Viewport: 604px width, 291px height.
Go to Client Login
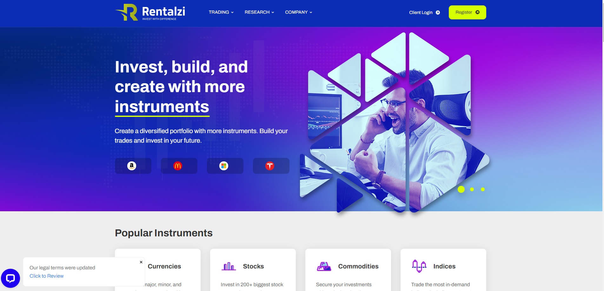pos(421,12)
